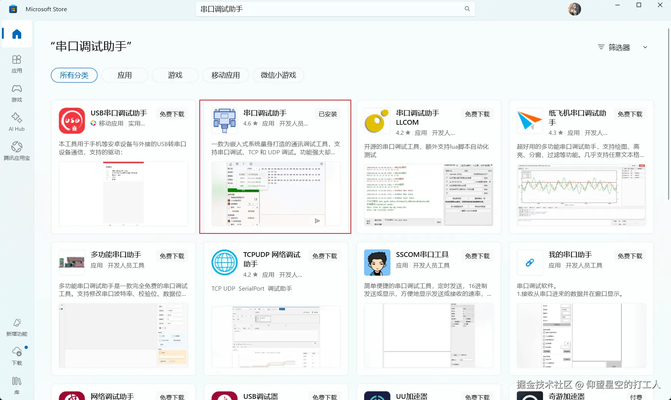Open the 库 (Library) sidebar item
This screenshot has width=671, height=400.
(17, 385)
